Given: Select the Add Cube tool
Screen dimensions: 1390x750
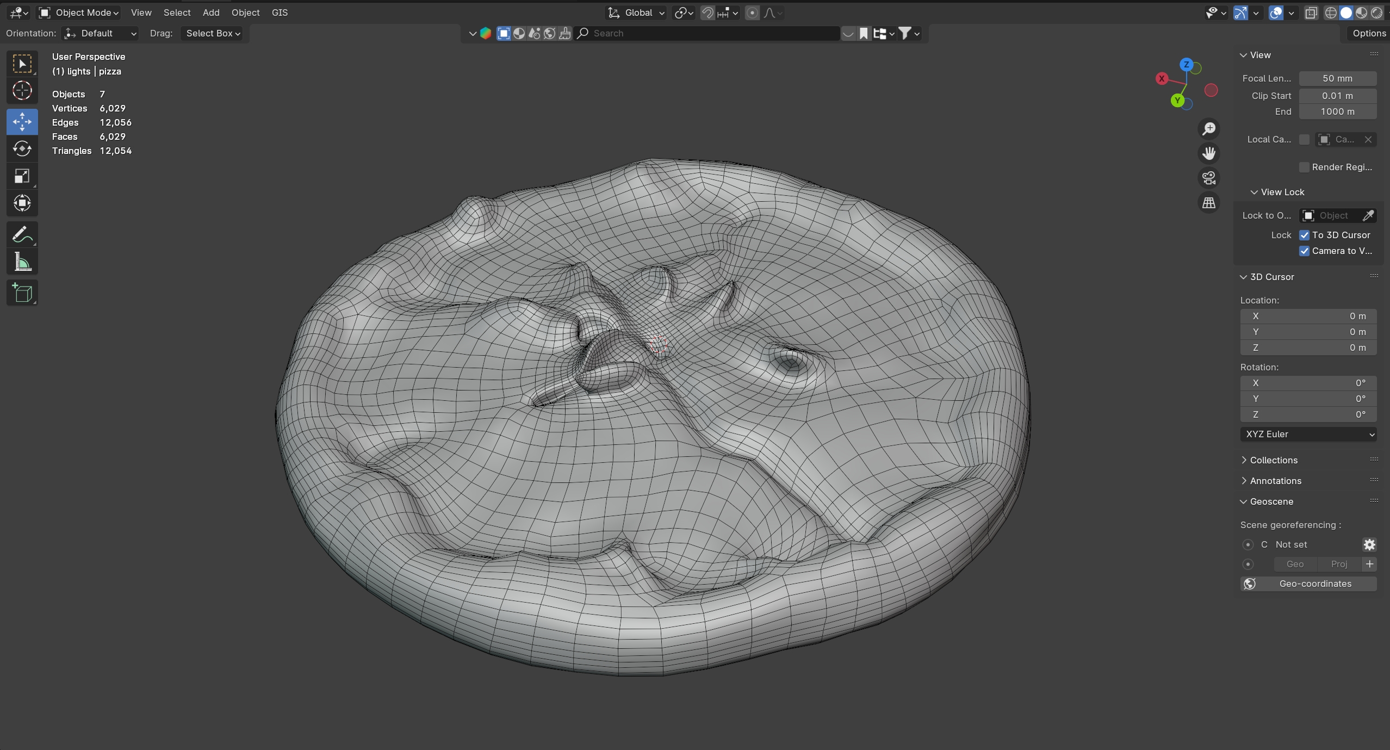Looking at the screenshot, I should pos(22,293).
